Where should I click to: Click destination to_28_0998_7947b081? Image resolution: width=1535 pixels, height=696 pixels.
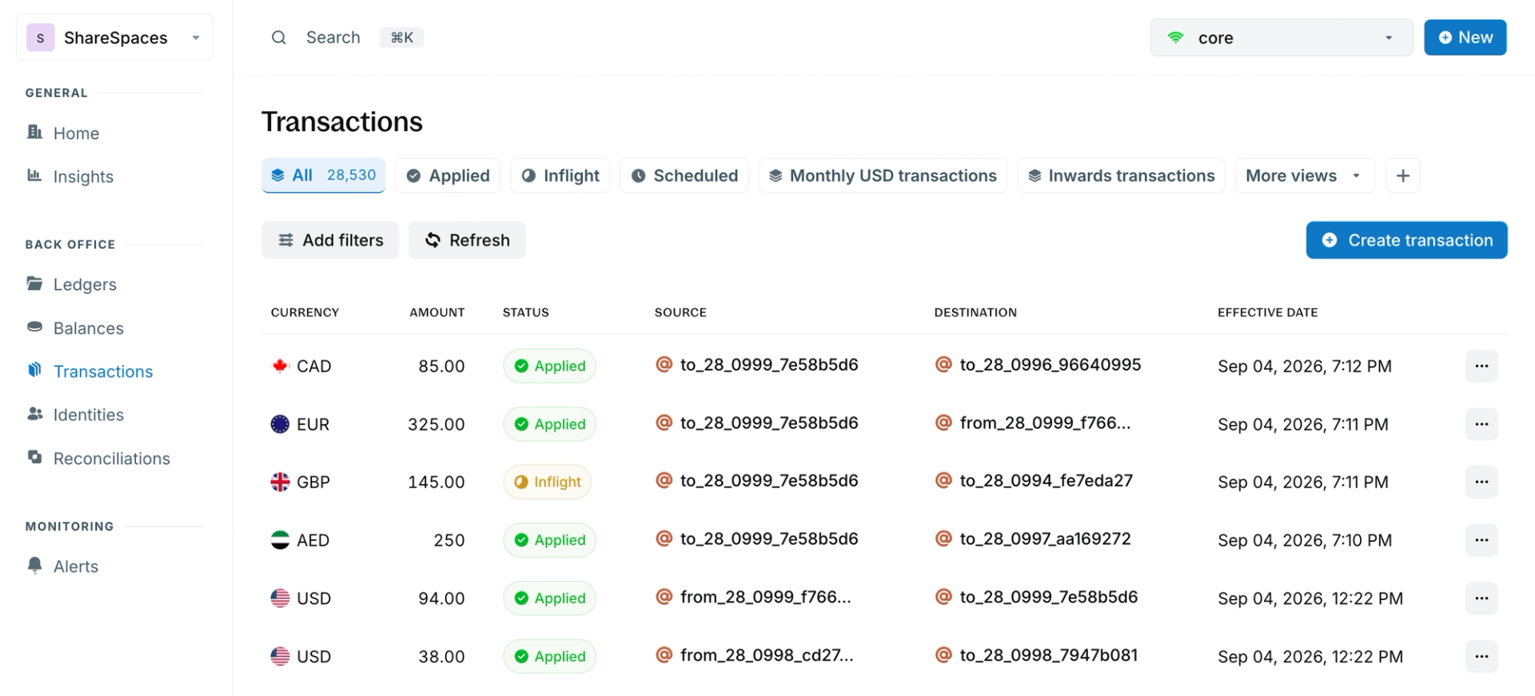pos(1048,655)
